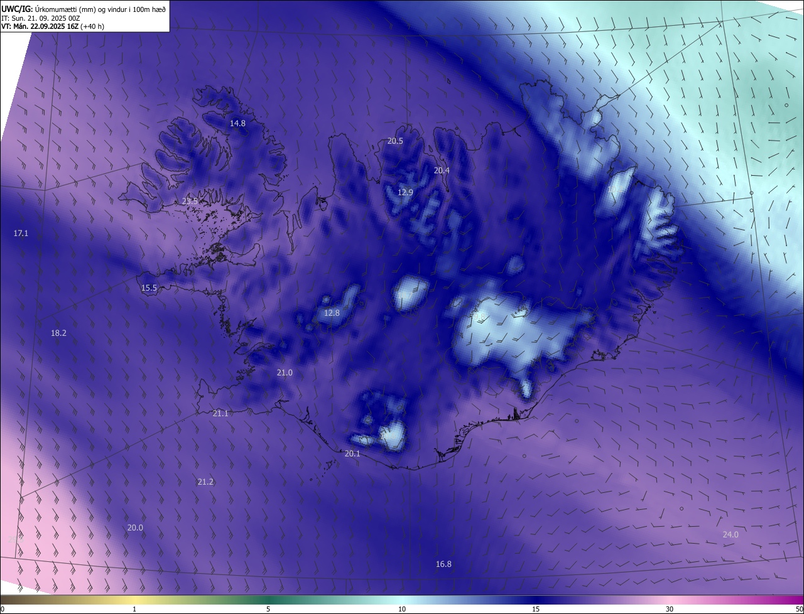Select the 12.9 value label
804x614 pixels.
405,192
